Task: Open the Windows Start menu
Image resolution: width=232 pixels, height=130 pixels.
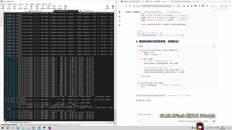Action: pyautogui.click(x=3, y=128)
